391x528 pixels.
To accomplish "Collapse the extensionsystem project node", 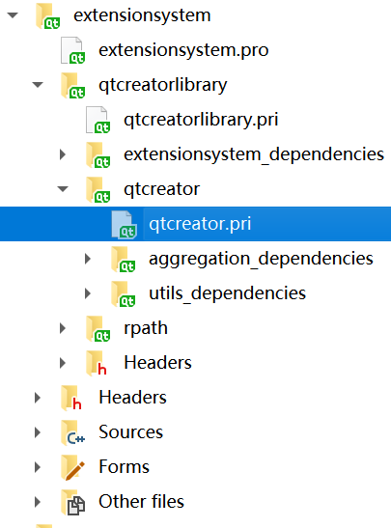I will (x=13, y=15).
